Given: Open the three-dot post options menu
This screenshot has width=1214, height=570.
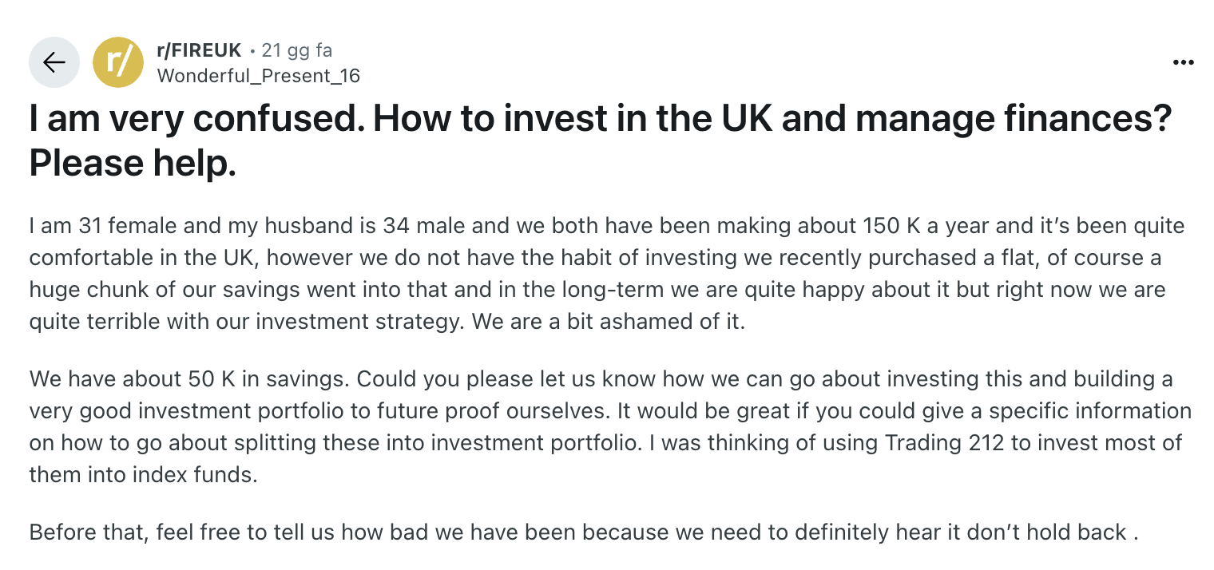Looking at the screenshot, I should tap(1183, 62).
